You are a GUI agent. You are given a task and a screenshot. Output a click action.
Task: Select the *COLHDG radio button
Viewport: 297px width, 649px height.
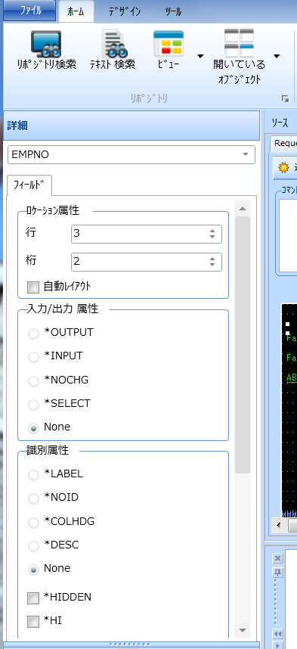[33, 523]
